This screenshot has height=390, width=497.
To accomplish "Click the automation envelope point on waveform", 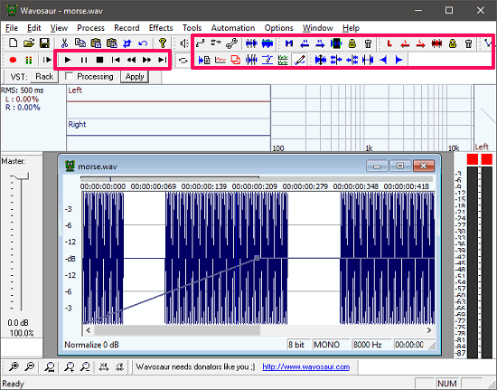I will [x=257, y=258].
